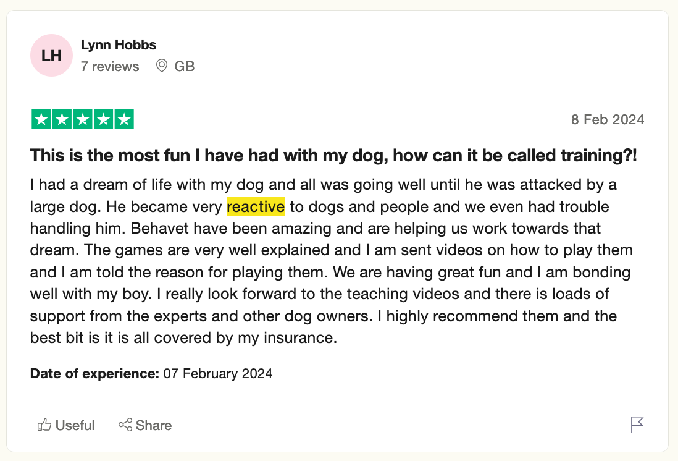
Task: Click the LH avatar circle
Action: tap(51, 56)
